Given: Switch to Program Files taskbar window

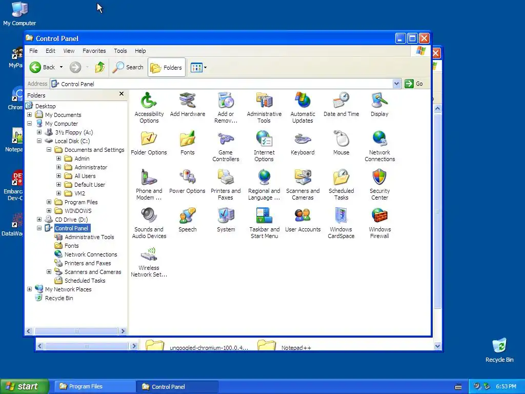Looking at the screenshot, I should [x=94, y=386].
